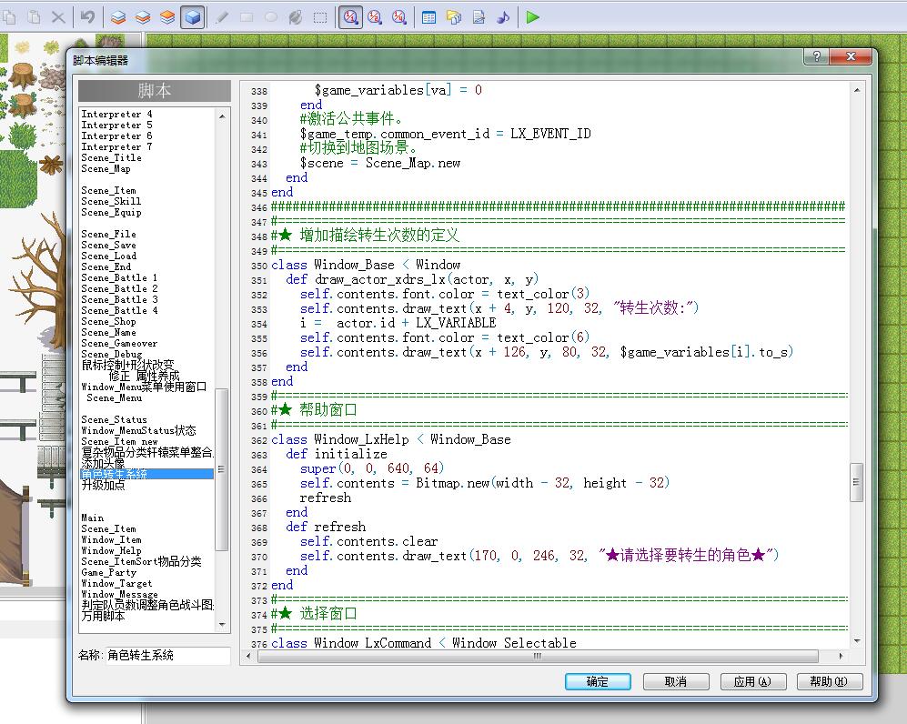Select the Scene_Map script
The height and width of the screenshot is (724, 907).
(x=106, y=169)
